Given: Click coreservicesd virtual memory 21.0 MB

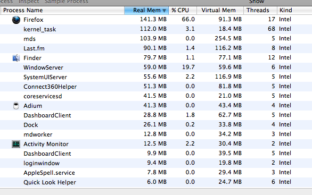Looking at the screenshot, I should coord(230,96).
